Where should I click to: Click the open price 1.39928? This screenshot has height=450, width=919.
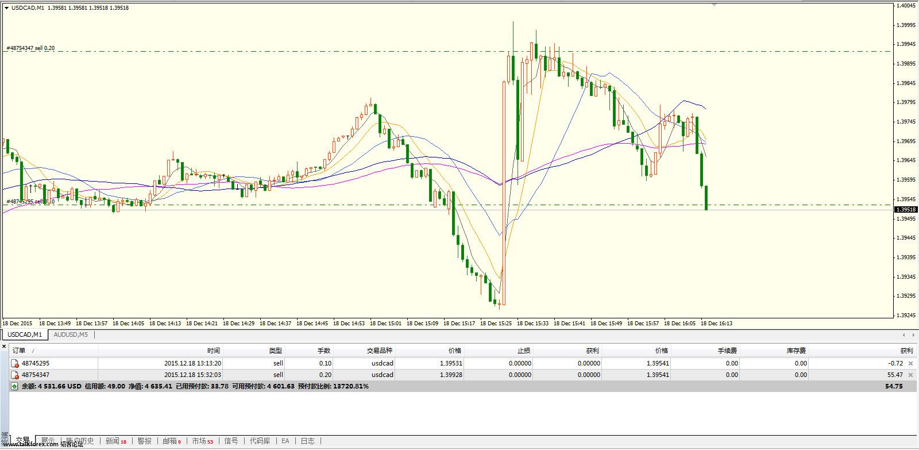(x=451, y=375)
